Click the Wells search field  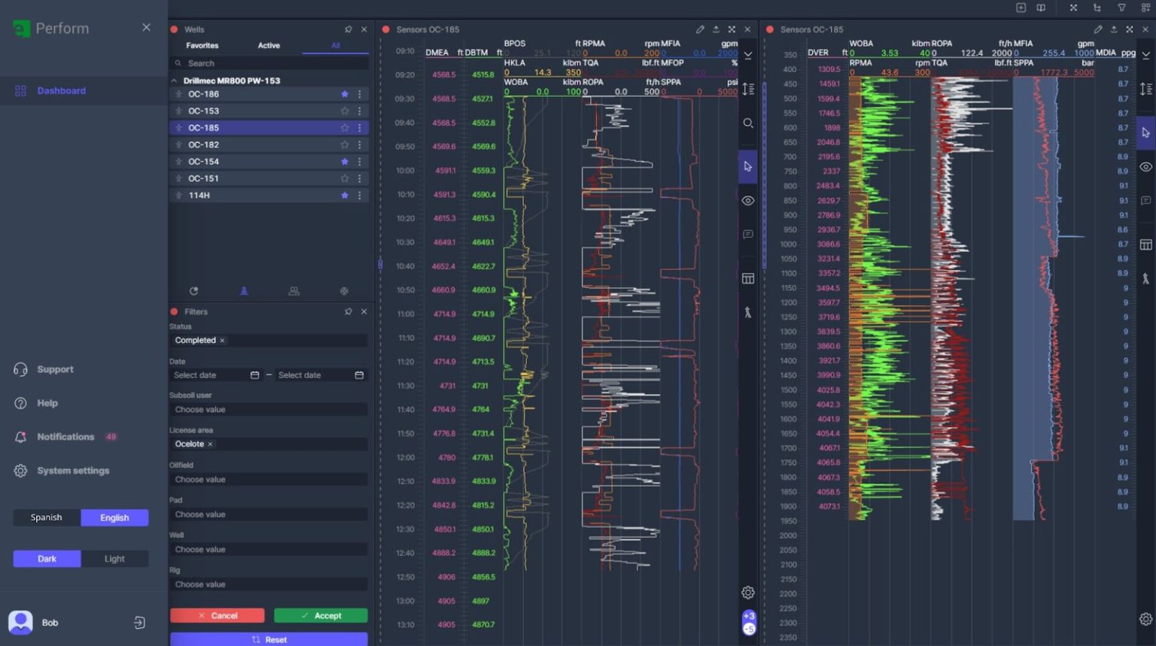[x=269, y=63]
